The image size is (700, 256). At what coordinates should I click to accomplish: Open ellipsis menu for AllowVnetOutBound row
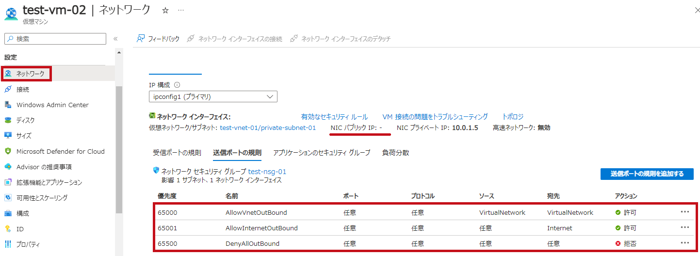tap(685, 212)
